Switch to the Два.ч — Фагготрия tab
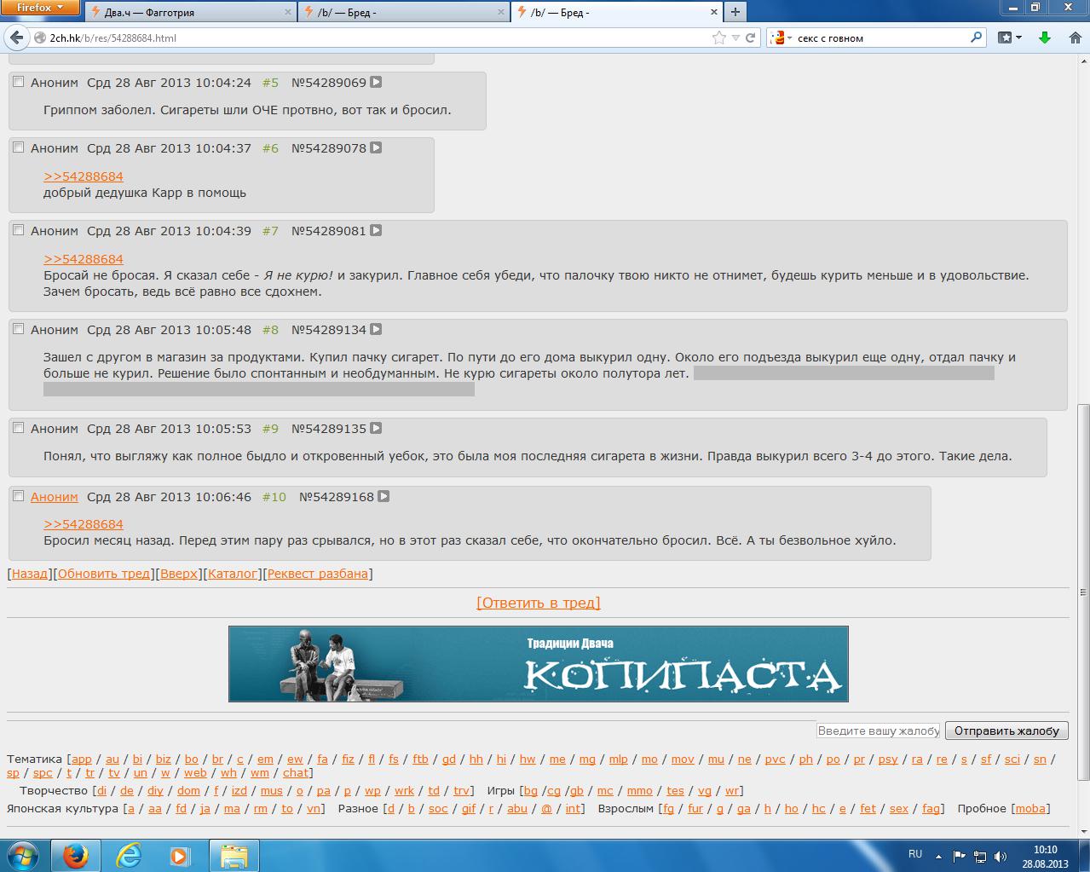Image resolution: width=1090 pixels, height=872 pixels. [192, 12]
